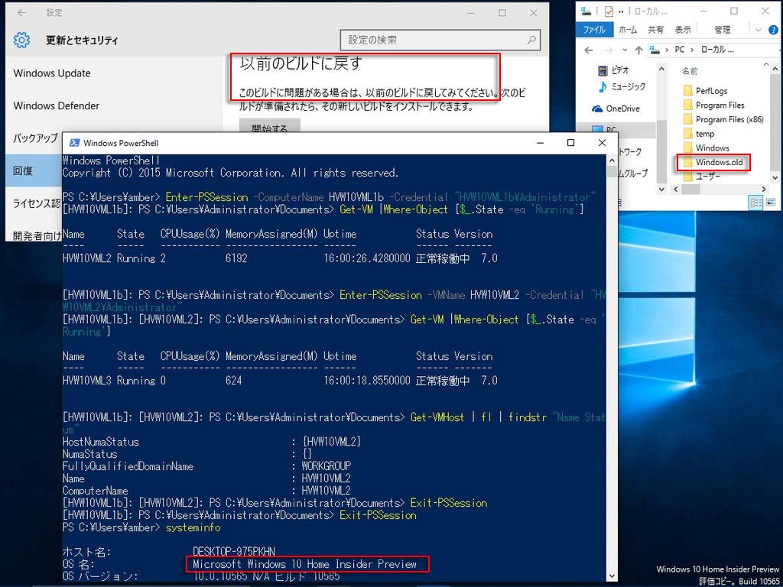Select the Program Files folder
Image resolution: width=783 pixels, height=587 pixels.
[x=713, y=105]
